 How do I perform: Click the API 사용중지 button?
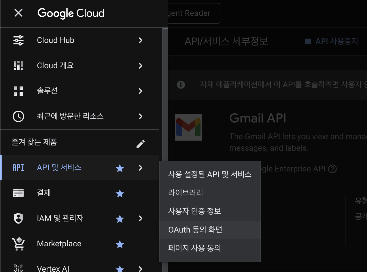point(332,41)
